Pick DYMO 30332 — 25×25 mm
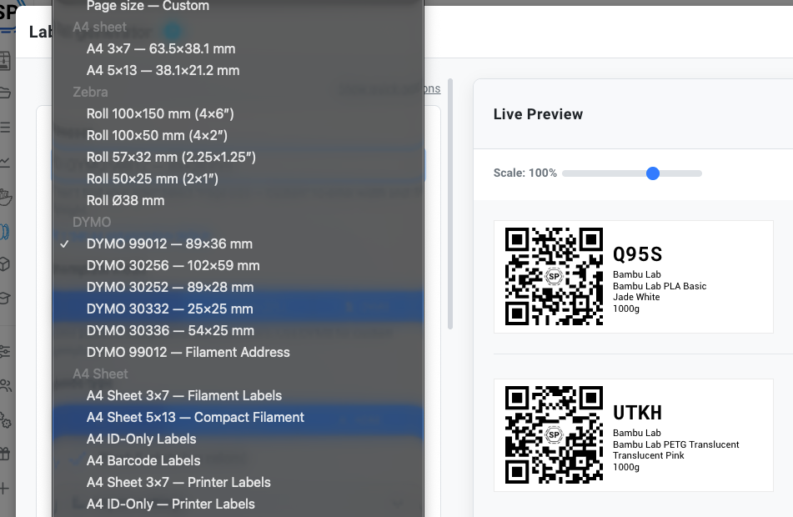The width and height of the screenshot is (793, 517). (238, 309)
